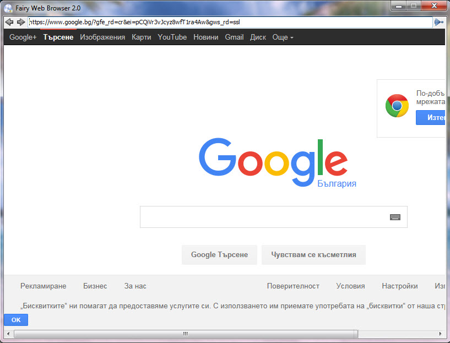The width and height of the screenshot is (450, 343).
Task: Click the browser Back arrow icon
Action: pyautogui.click(x=9, y=22)
